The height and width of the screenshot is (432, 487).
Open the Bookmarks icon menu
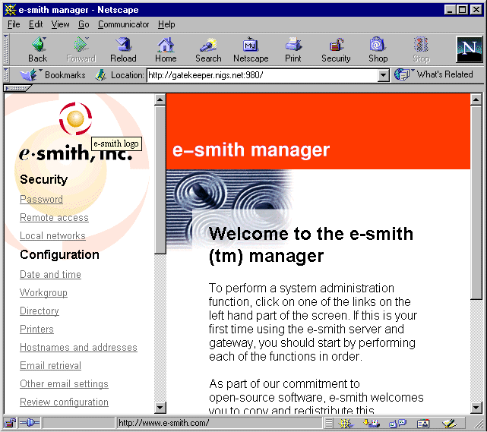point(29,75)
